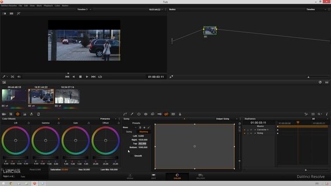Screen dimensions: 331x186
Task: Go to the Edit page
Action: click(154, 176)
